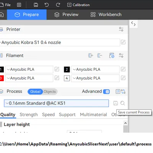This screenshot has height=153, width=153.
Task: Select the Support tab
Action: coord(67,115)
